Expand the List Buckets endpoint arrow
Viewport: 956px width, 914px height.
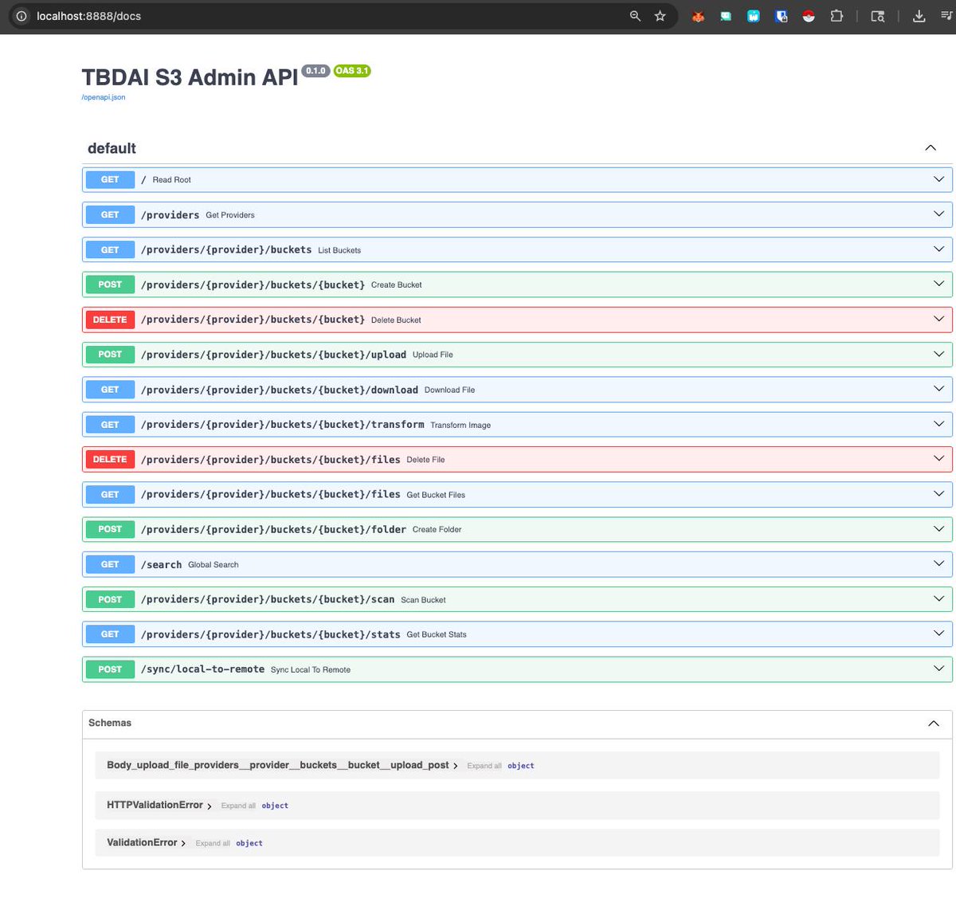point(938,249)
